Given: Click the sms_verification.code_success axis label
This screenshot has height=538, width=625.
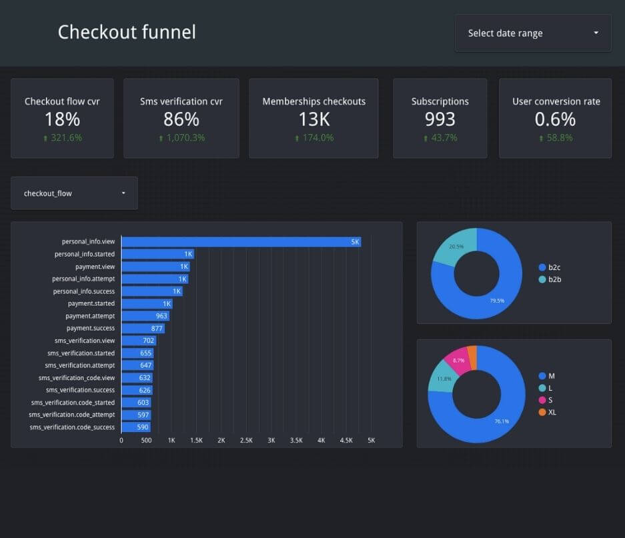Looking at the screenshot, I should [72, 427].
